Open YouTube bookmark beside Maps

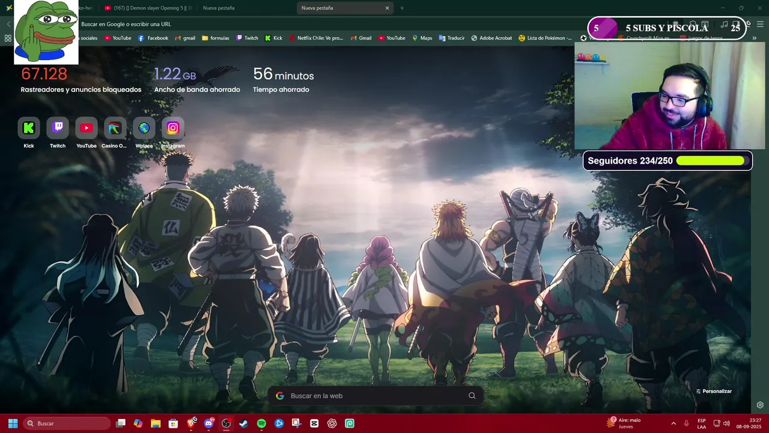point(392,38)
